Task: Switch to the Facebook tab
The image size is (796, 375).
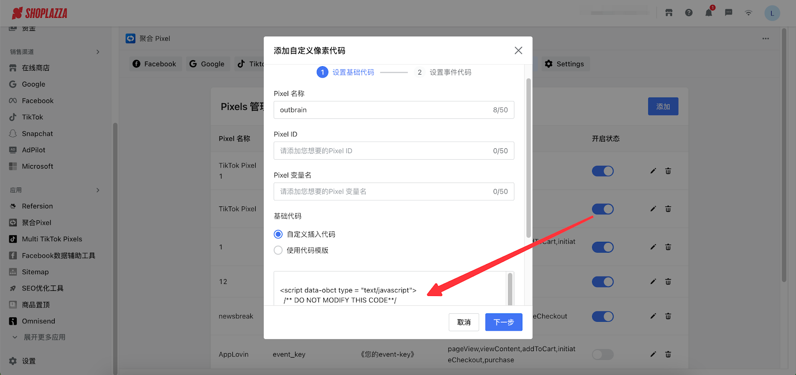Action: [x=155, y=64]
